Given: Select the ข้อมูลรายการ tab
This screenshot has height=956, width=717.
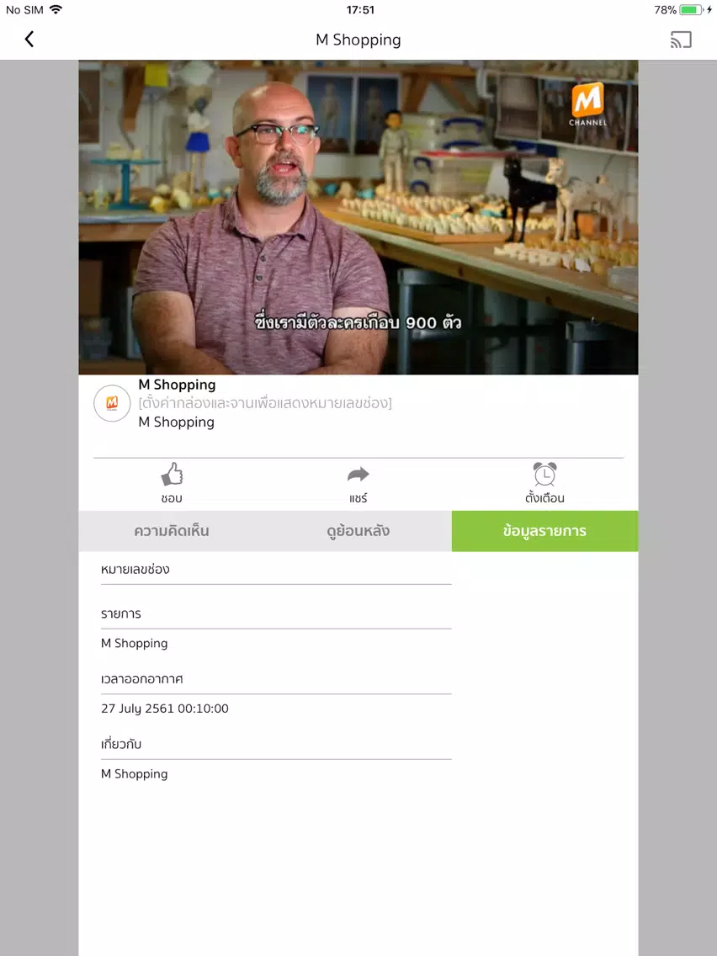Looking at the screenshot, I should (x=545, y=531).
